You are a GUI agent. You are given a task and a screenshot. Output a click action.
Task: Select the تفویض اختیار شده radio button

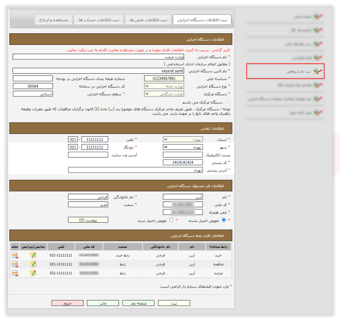click(x=171, y=220)
